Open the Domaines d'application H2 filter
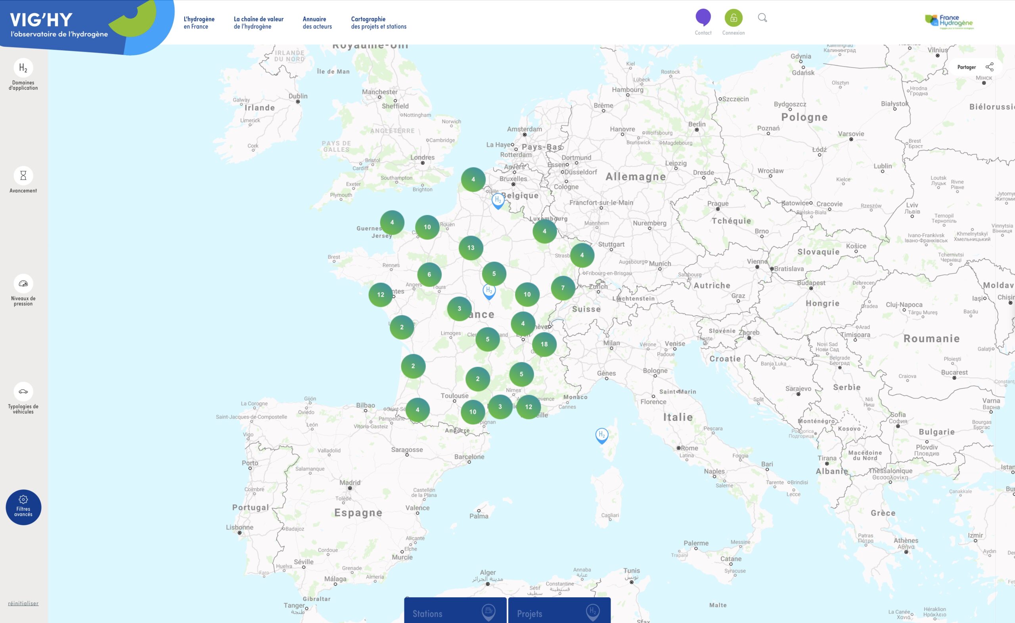Image resolution: width=1015 pixels, height=623 pixels. coord(23,68)
